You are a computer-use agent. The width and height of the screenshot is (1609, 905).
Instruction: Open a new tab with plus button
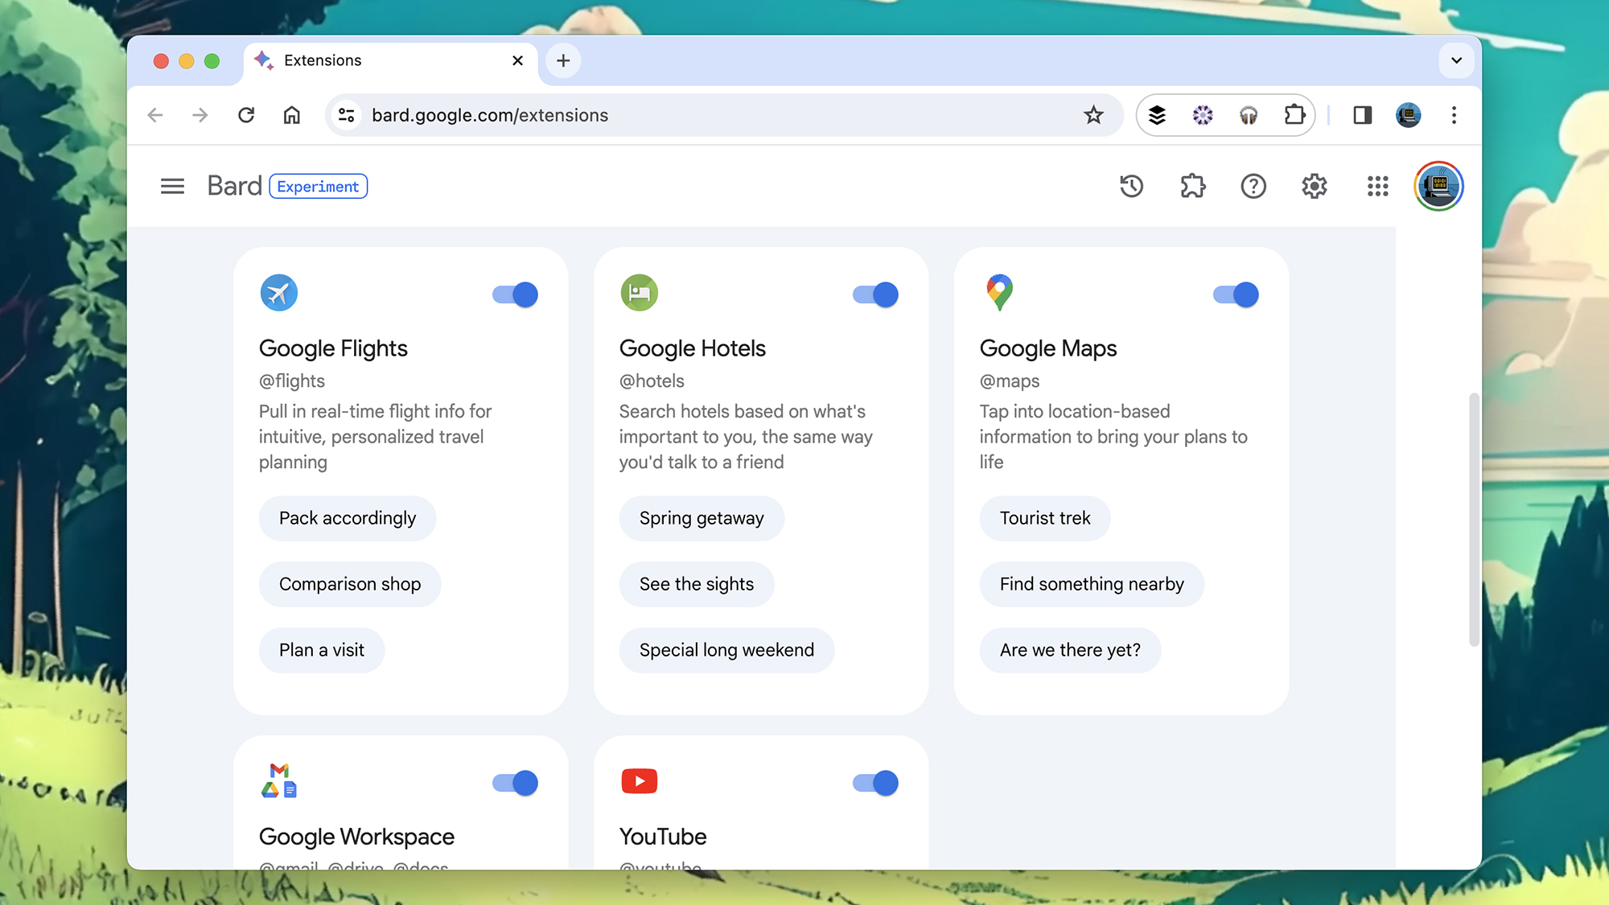(x=563, y=60)
